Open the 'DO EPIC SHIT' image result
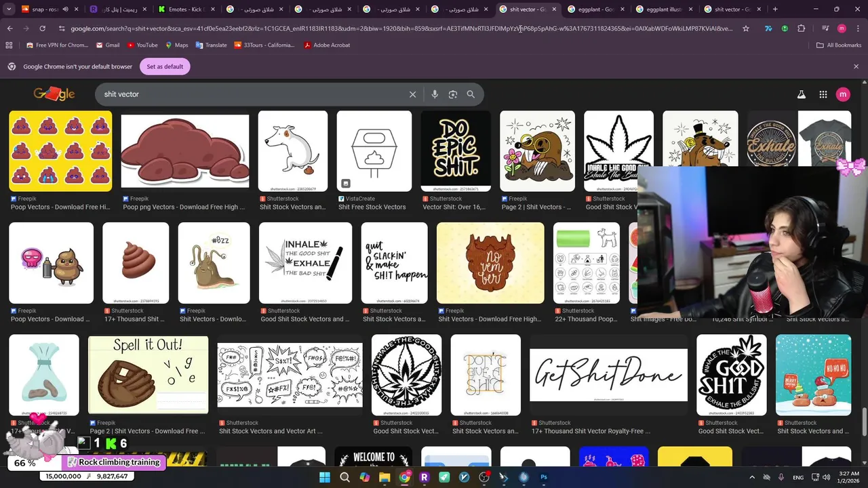Image resolution: width=868 pixels, height=488 pixels. click(456, 151)
